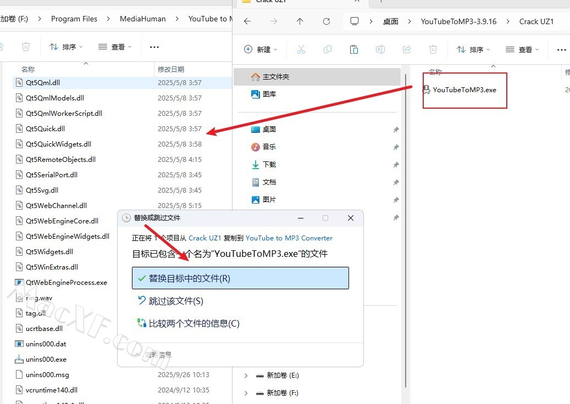Screen dimensions: 570x404
Task: Open the YouTube to MP3 Converter link
Action: (x=289, y=238)
